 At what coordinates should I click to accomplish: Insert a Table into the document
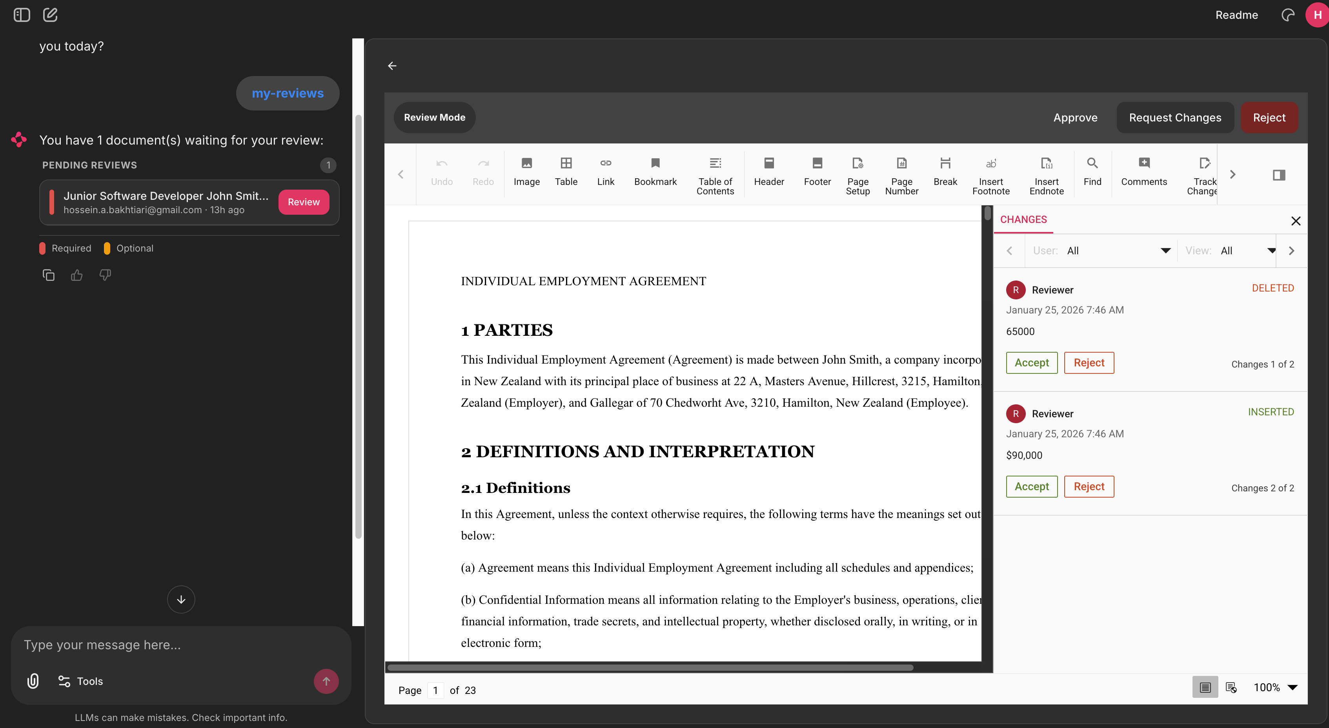tap(566, 173)
